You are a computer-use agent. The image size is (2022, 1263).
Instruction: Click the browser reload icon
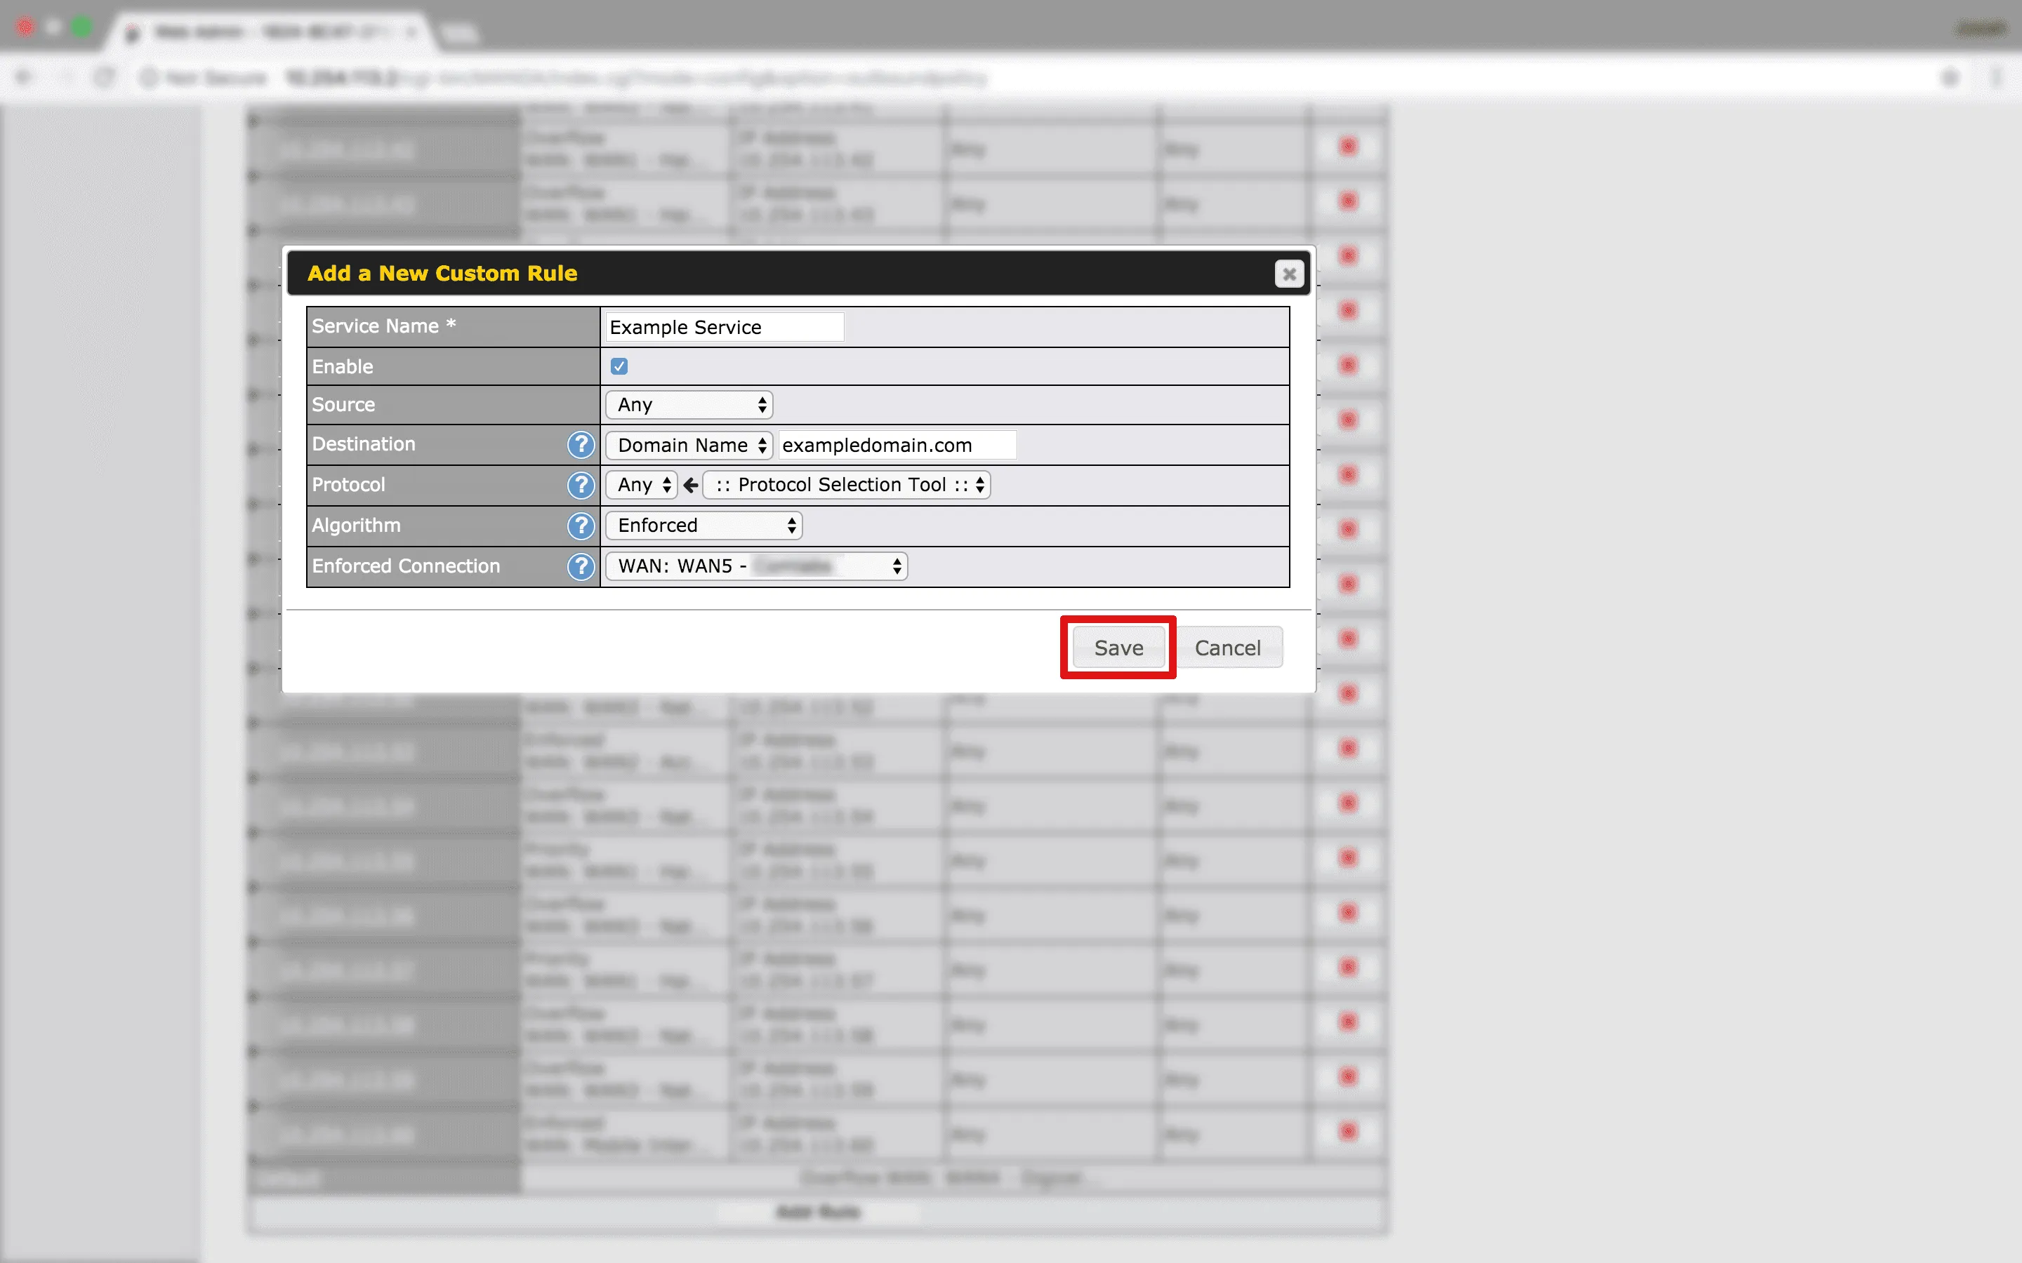(105, 78)
